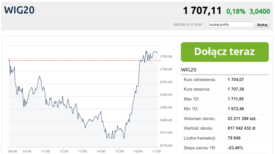Click the daily max value 1 711,95
This screenshot has height=154, width=275.
pos(236,99)
